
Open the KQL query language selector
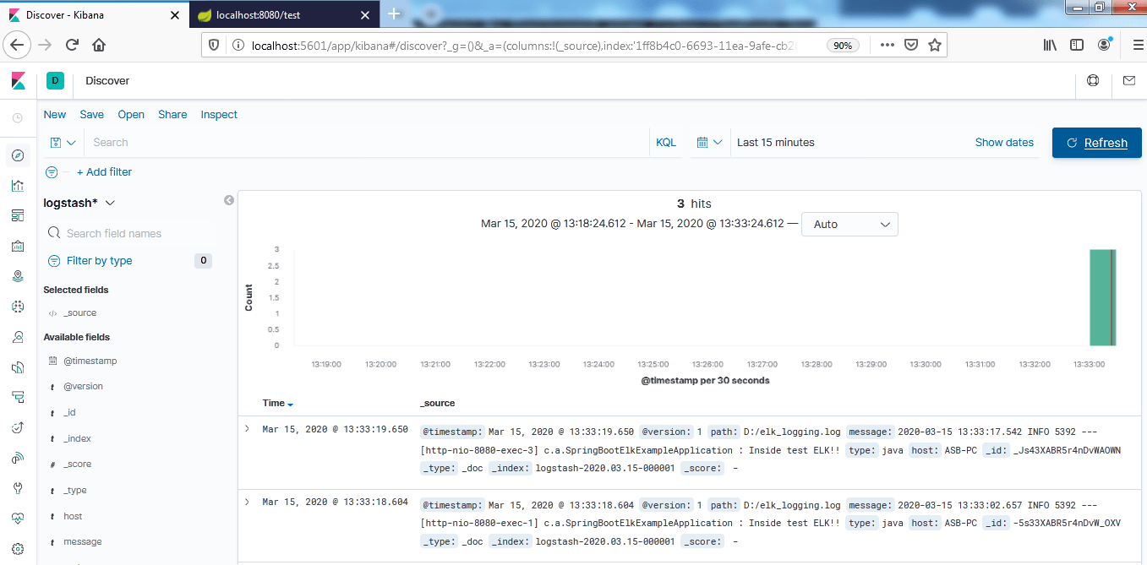(665, 142)
